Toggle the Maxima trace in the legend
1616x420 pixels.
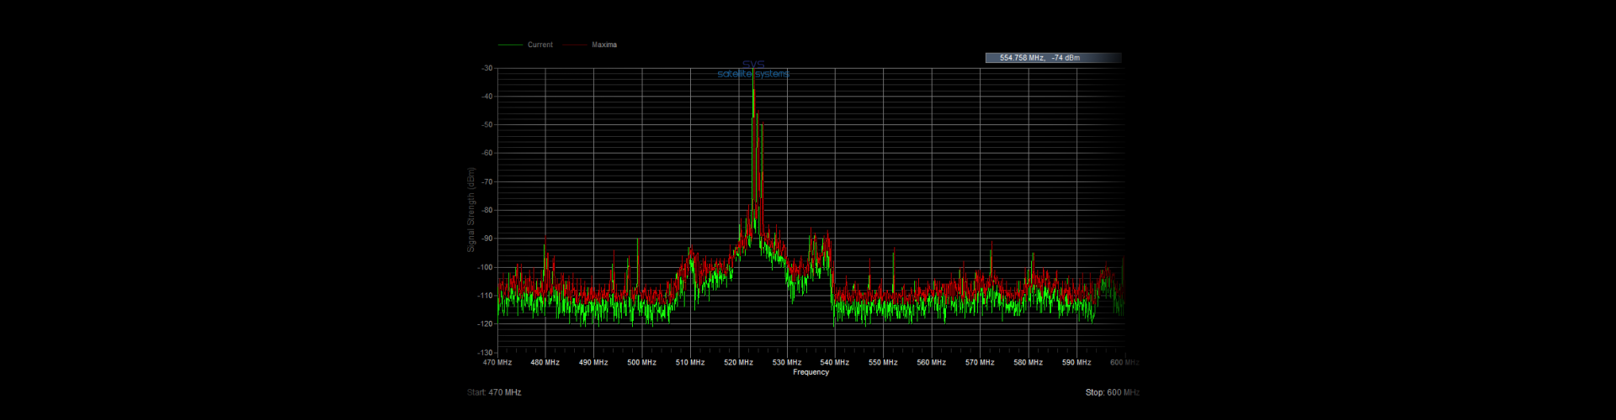tap(603, 45)
